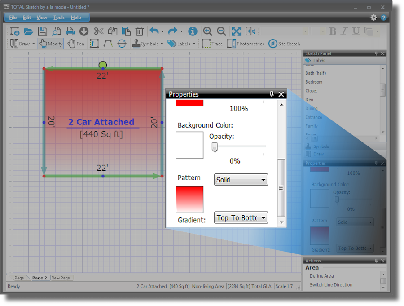This screenshot has width=404, height=306.
Task: Delete selection with the trash can icon
Action: click(140, 31)
